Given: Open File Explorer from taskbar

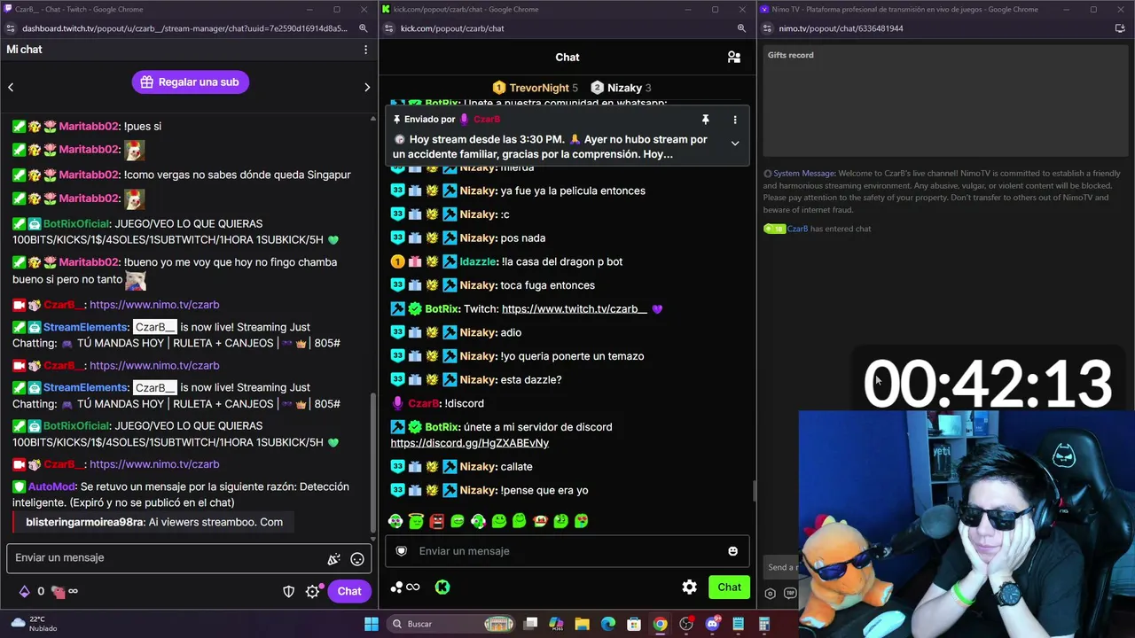Looking at the screenshot, I should tap(582, 624).
